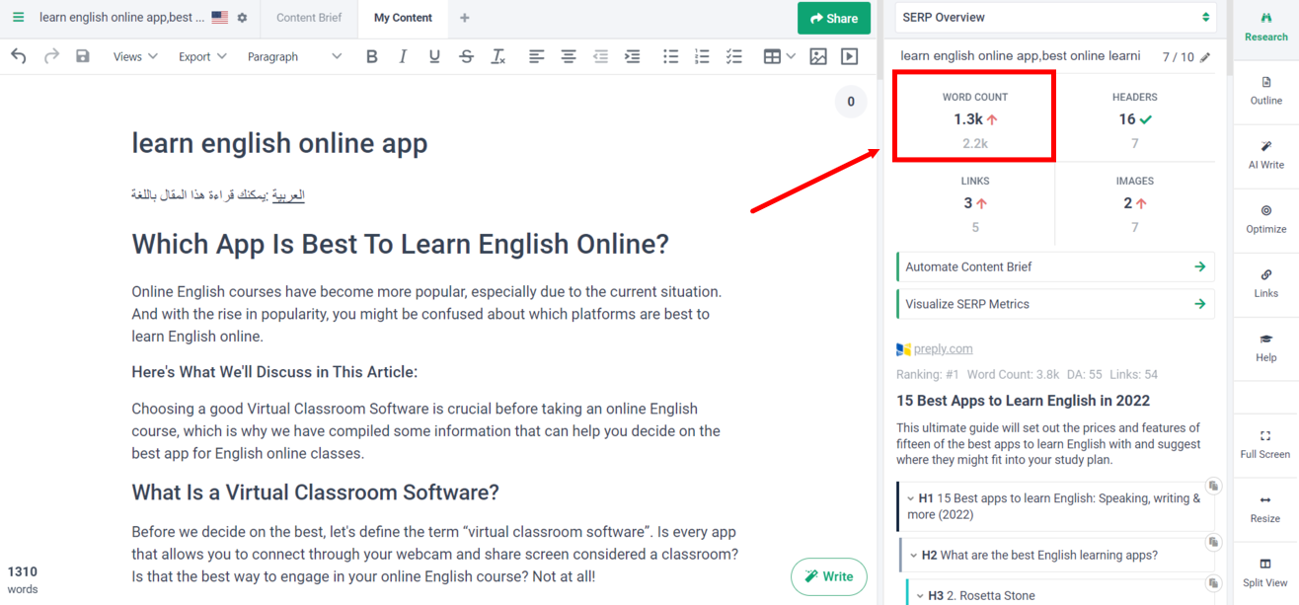
Task: Click the Share button
Action: pyautogui.click(x=833, y=18)
